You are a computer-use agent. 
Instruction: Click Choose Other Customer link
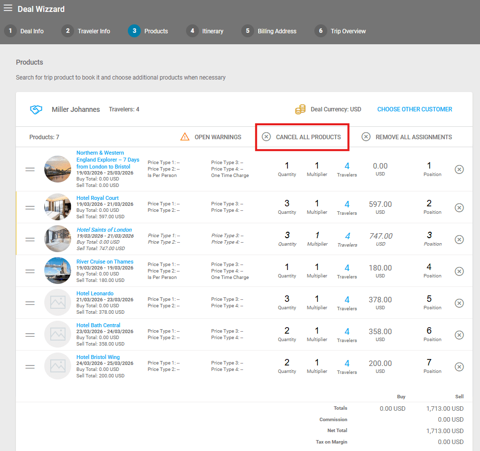click(414, 109)
